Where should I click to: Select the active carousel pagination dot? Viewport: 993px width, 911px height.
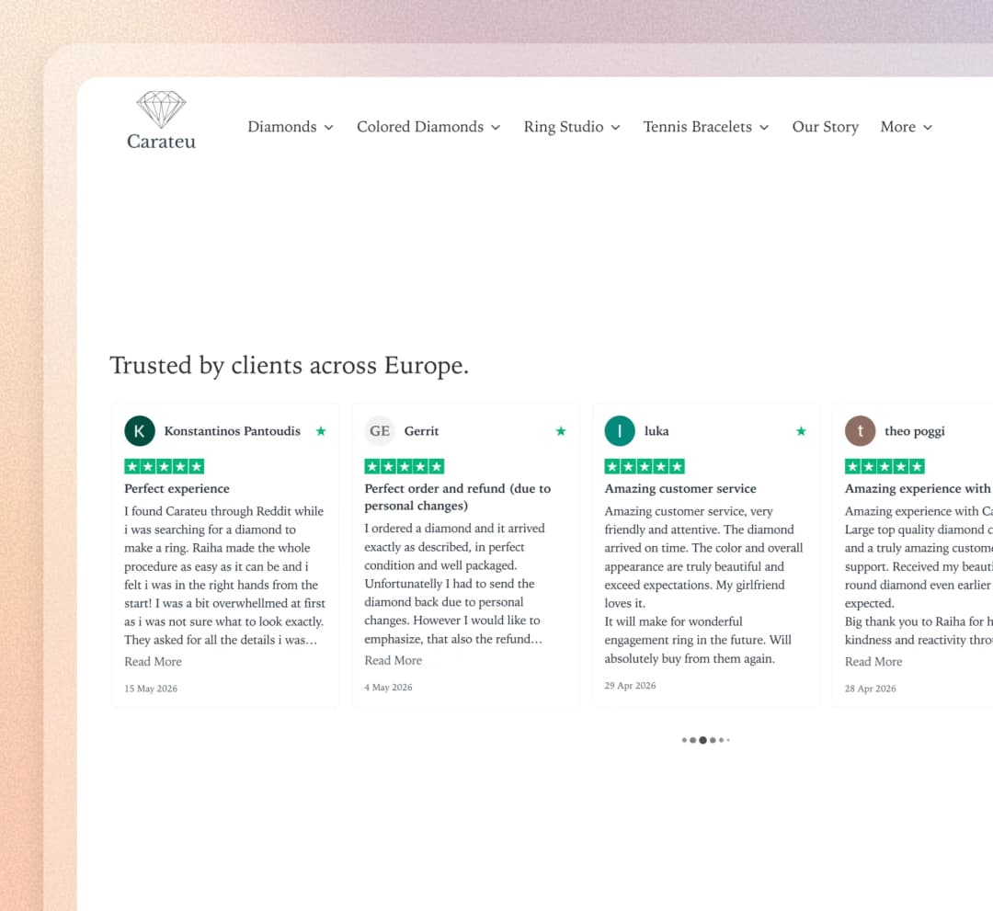(x=702, y=740)
